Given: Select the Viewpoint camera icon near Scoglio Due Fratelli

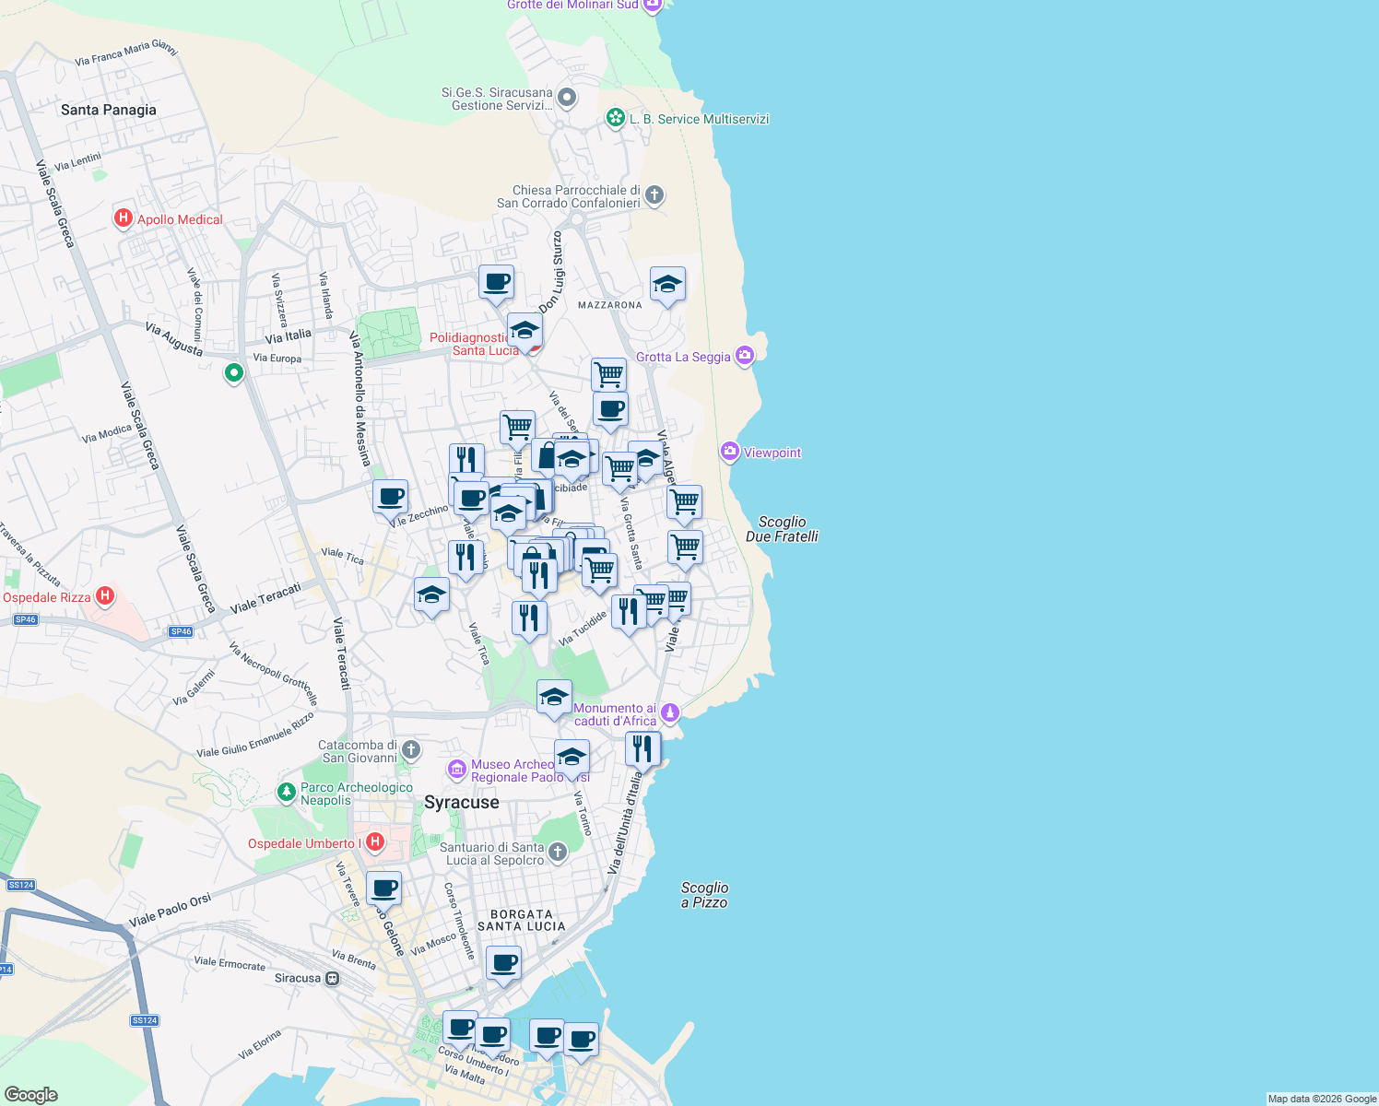Looking at the screenshot, I should 729,452.
